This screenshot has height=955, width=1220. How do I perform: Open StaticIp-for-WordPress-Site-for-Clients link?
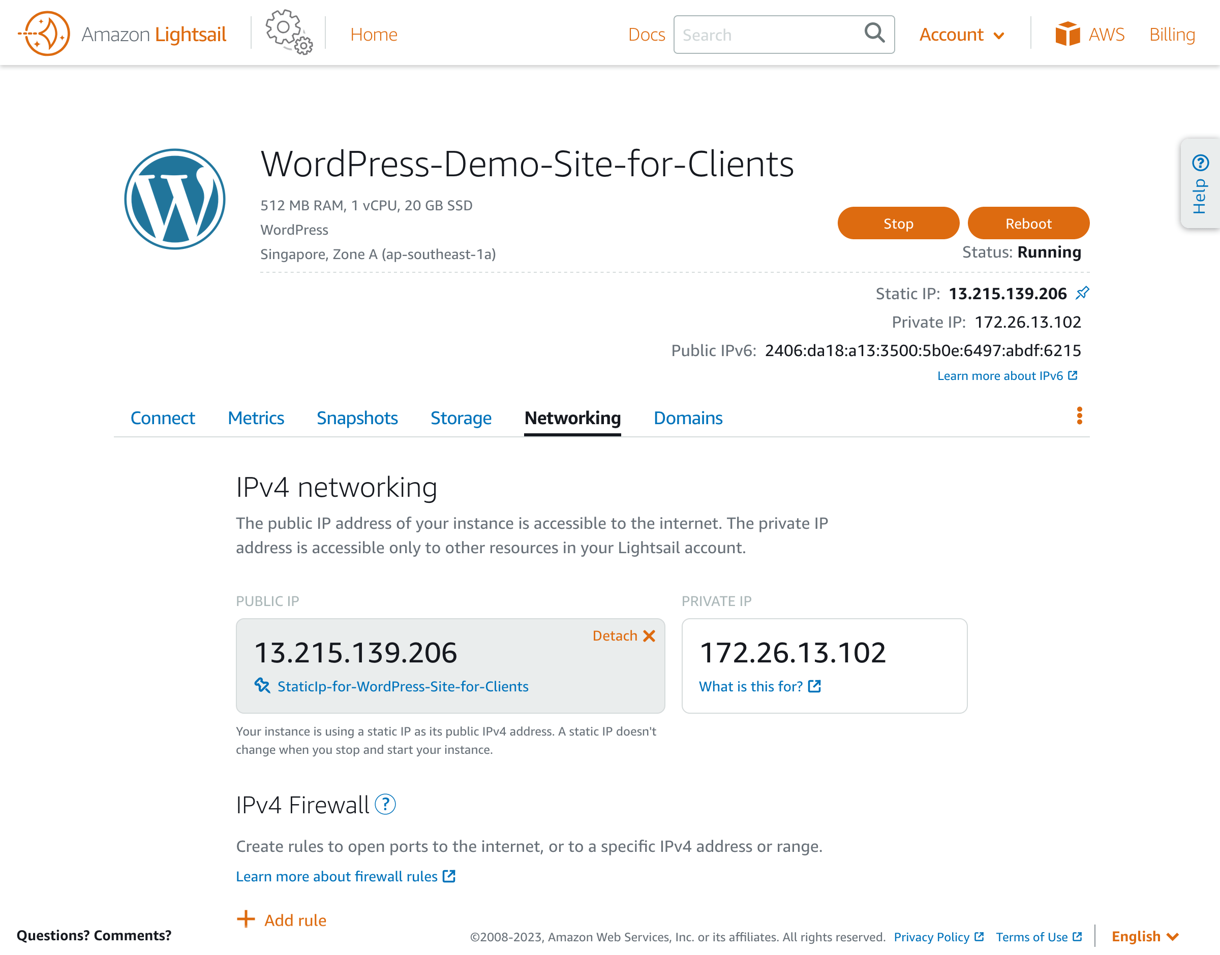click(402, 686)
